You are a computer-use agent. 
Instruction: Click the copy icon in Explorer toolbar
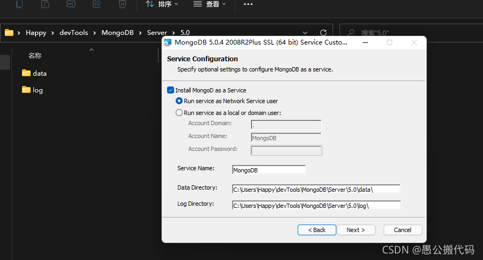pyautogui.click(x=19, y=4)
